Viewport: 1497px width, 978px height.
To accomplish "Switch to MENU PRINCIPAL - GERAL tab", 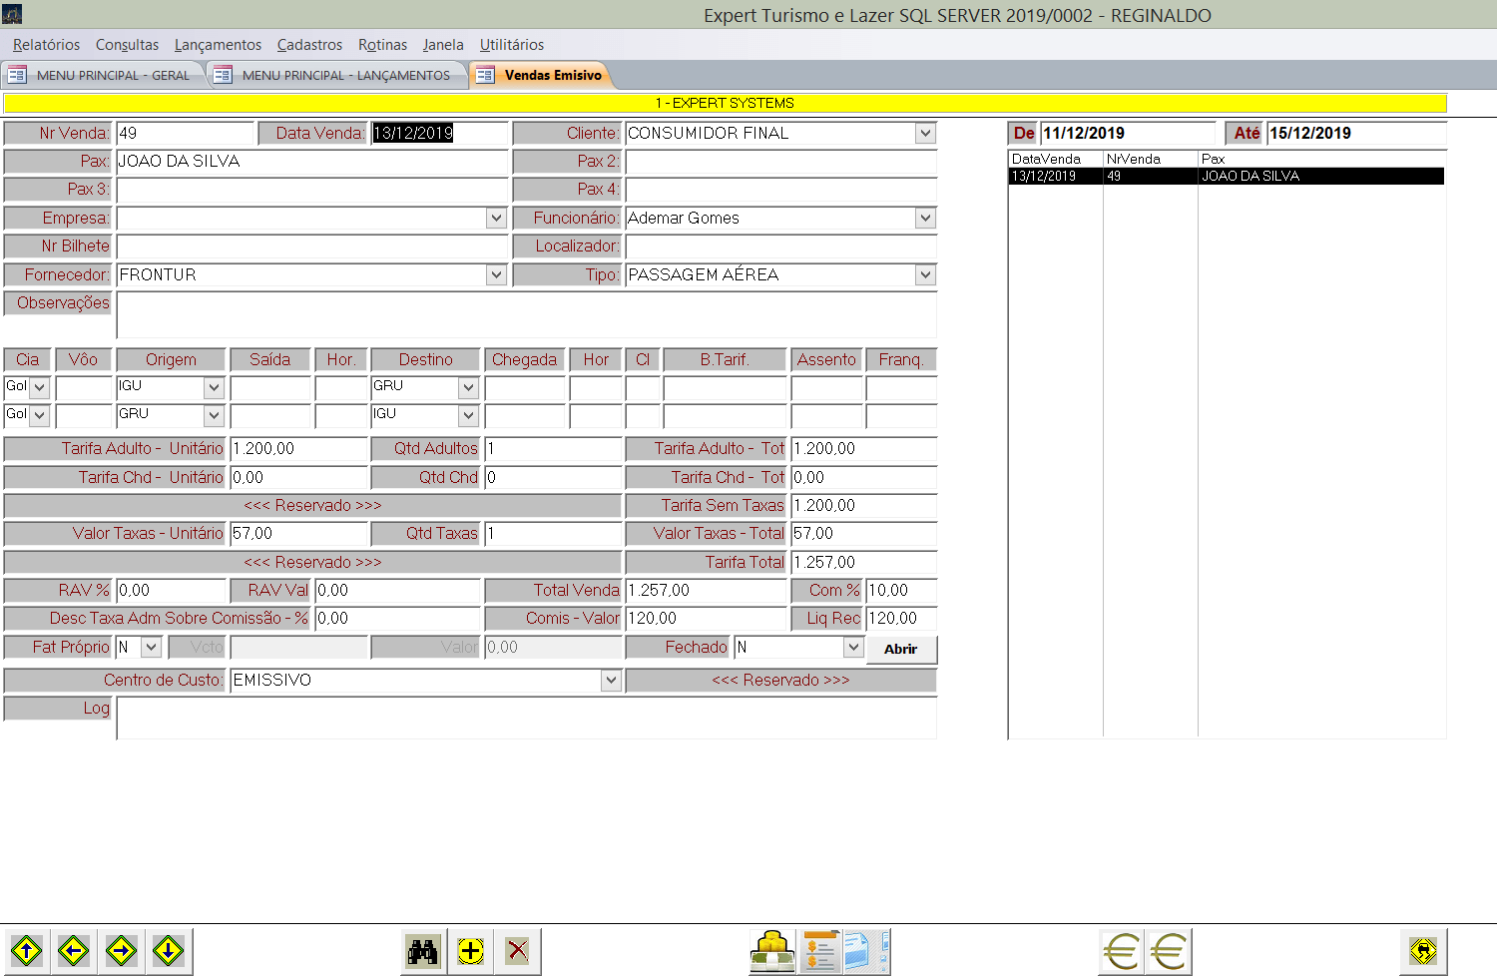I will 112,75.
